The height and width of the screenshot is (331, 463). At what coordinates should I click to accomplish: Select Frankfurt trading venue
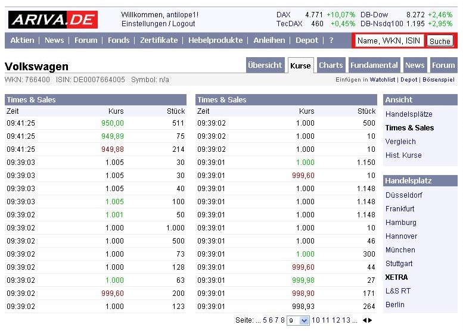(x=400, y=209)
